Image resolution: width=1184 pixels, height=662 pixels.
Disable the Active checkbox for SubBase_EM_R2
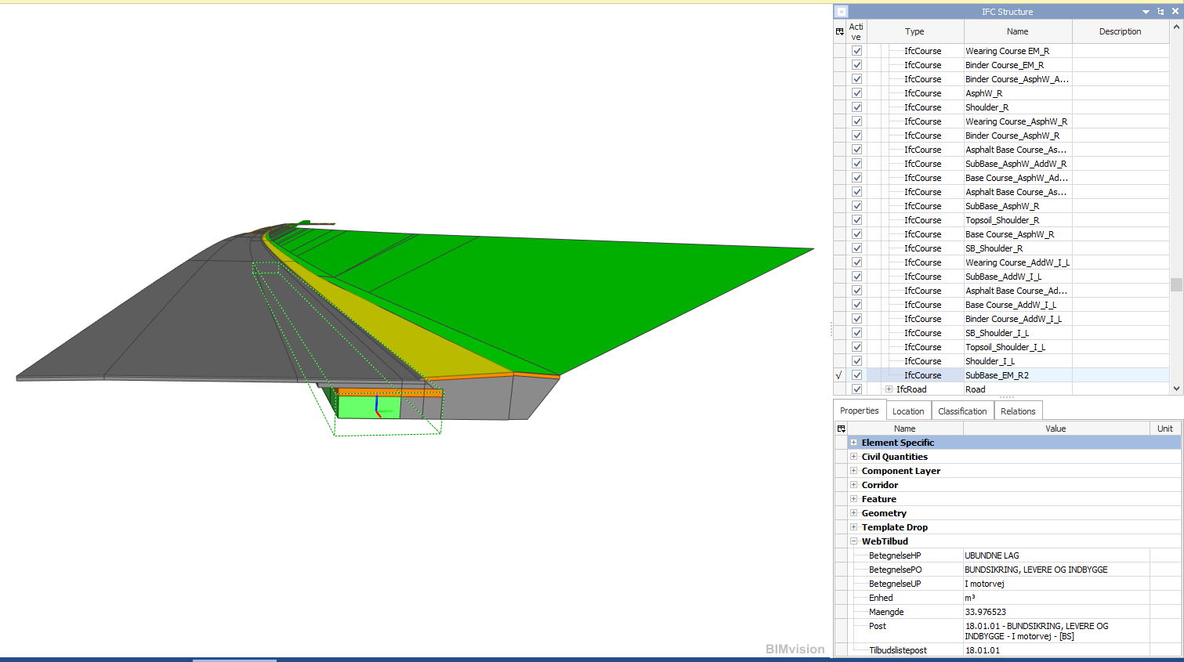(x=856, y=375)
